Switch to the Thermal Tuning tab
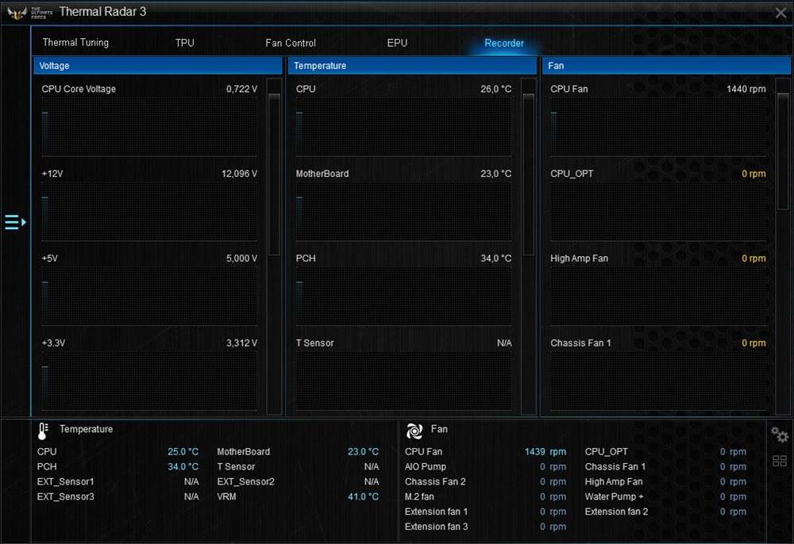Screen dimensions: 794x544 75,43
